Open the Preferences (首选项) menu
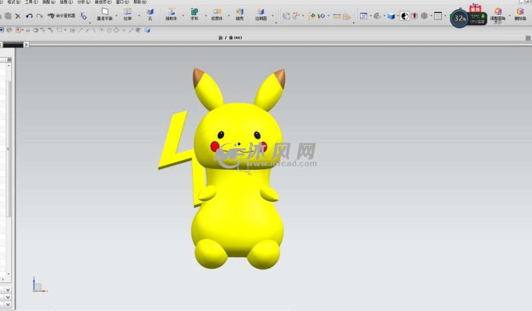 [103, 2]
